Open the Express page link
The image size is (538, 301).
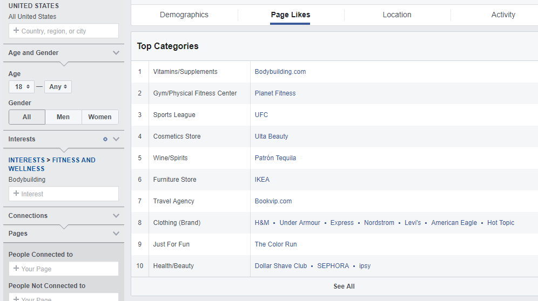(x=342, y=223)
